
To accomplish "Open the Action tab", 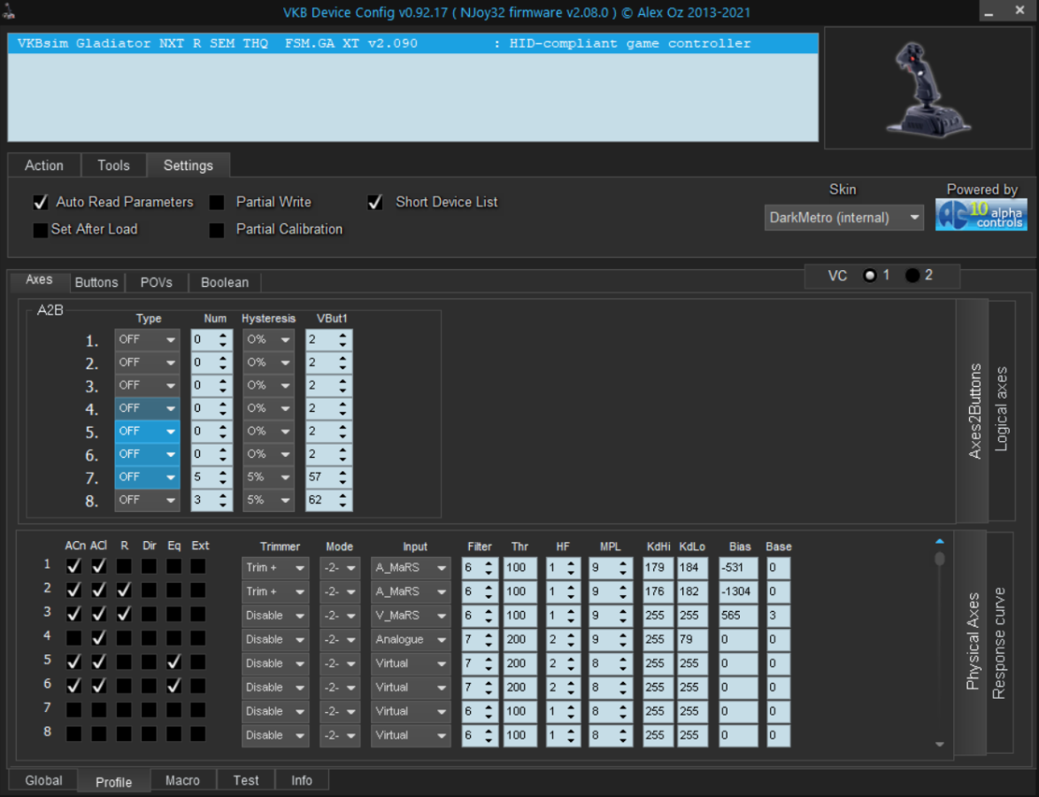I will (43, 165).
